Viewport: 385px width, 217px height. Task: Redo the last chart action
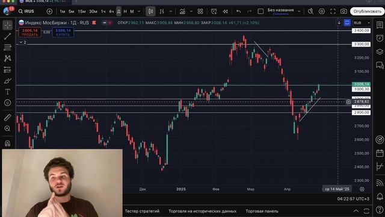click(249, 11)
